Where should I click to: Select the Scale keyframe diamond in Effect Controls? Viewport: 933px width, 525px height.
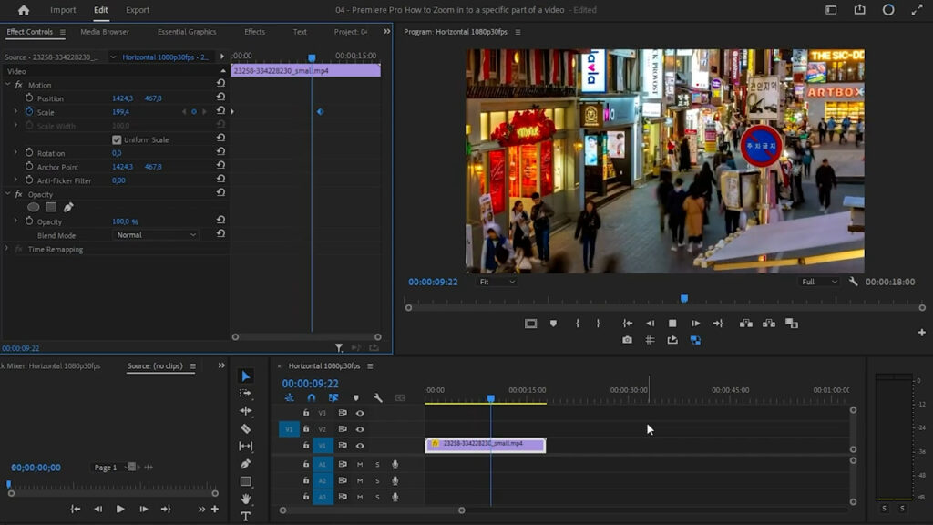click(x=320, y=111)
